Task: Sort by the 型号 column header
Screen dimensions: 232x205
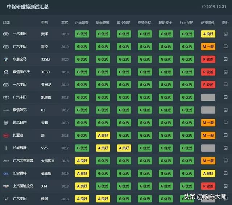Action: [x=45, y=23]
